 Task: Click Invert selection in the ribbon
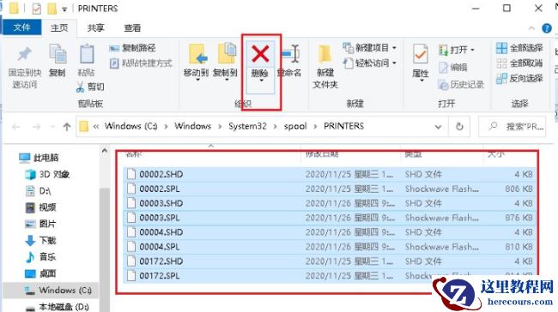point(519,78)
